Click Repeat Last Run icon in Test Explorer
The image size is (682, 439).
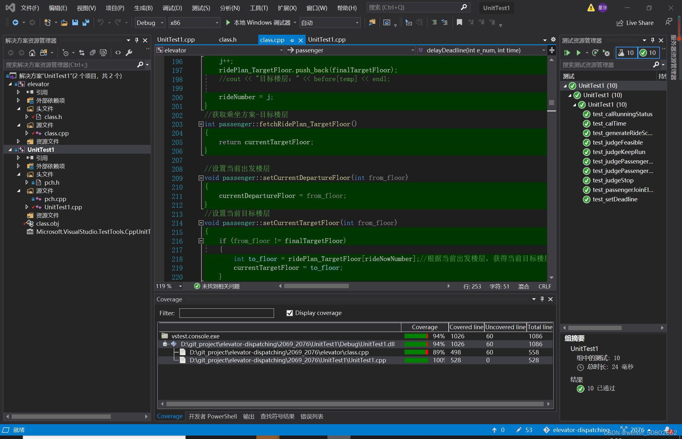coord(595,53)
